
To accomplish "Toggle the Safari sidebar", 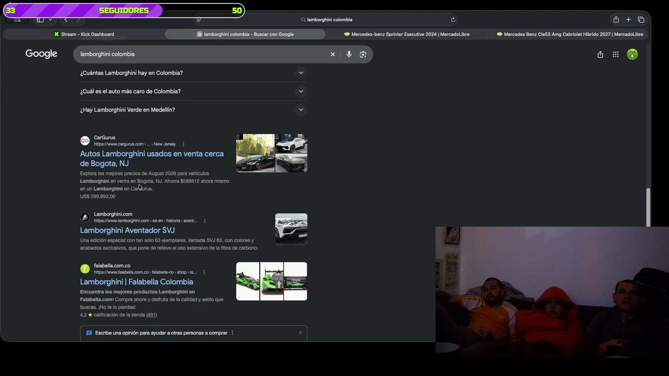I will point(40,20).
